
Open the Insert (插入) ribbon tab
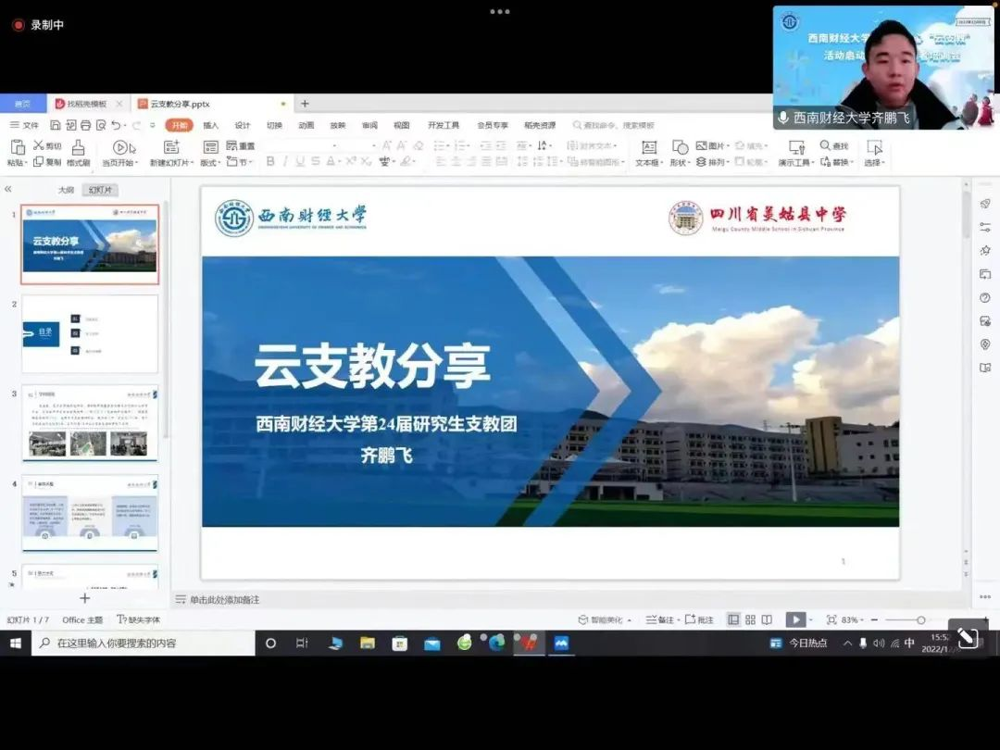pyautogui.click(x=211, y=125)
